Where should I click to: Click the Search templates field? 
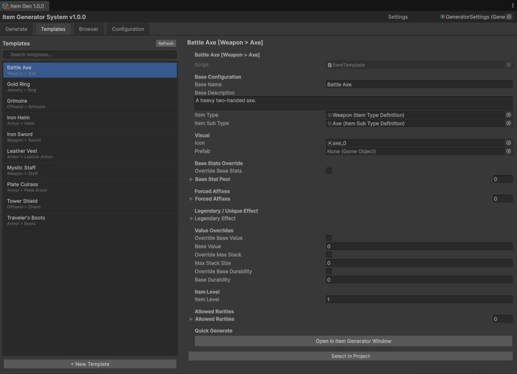pos(90,55)
